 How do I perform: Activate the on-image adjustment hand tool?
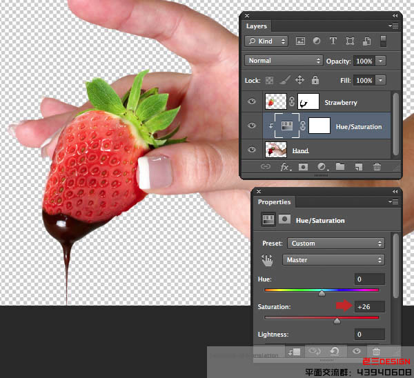pos(267,260)
